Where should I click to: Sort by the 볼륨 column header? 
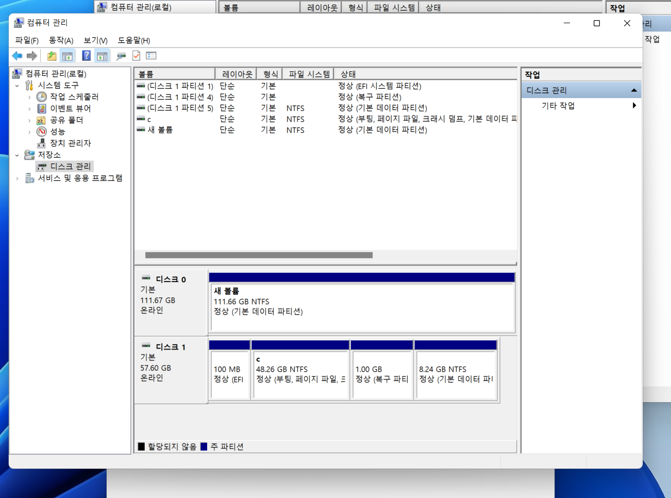175,74
